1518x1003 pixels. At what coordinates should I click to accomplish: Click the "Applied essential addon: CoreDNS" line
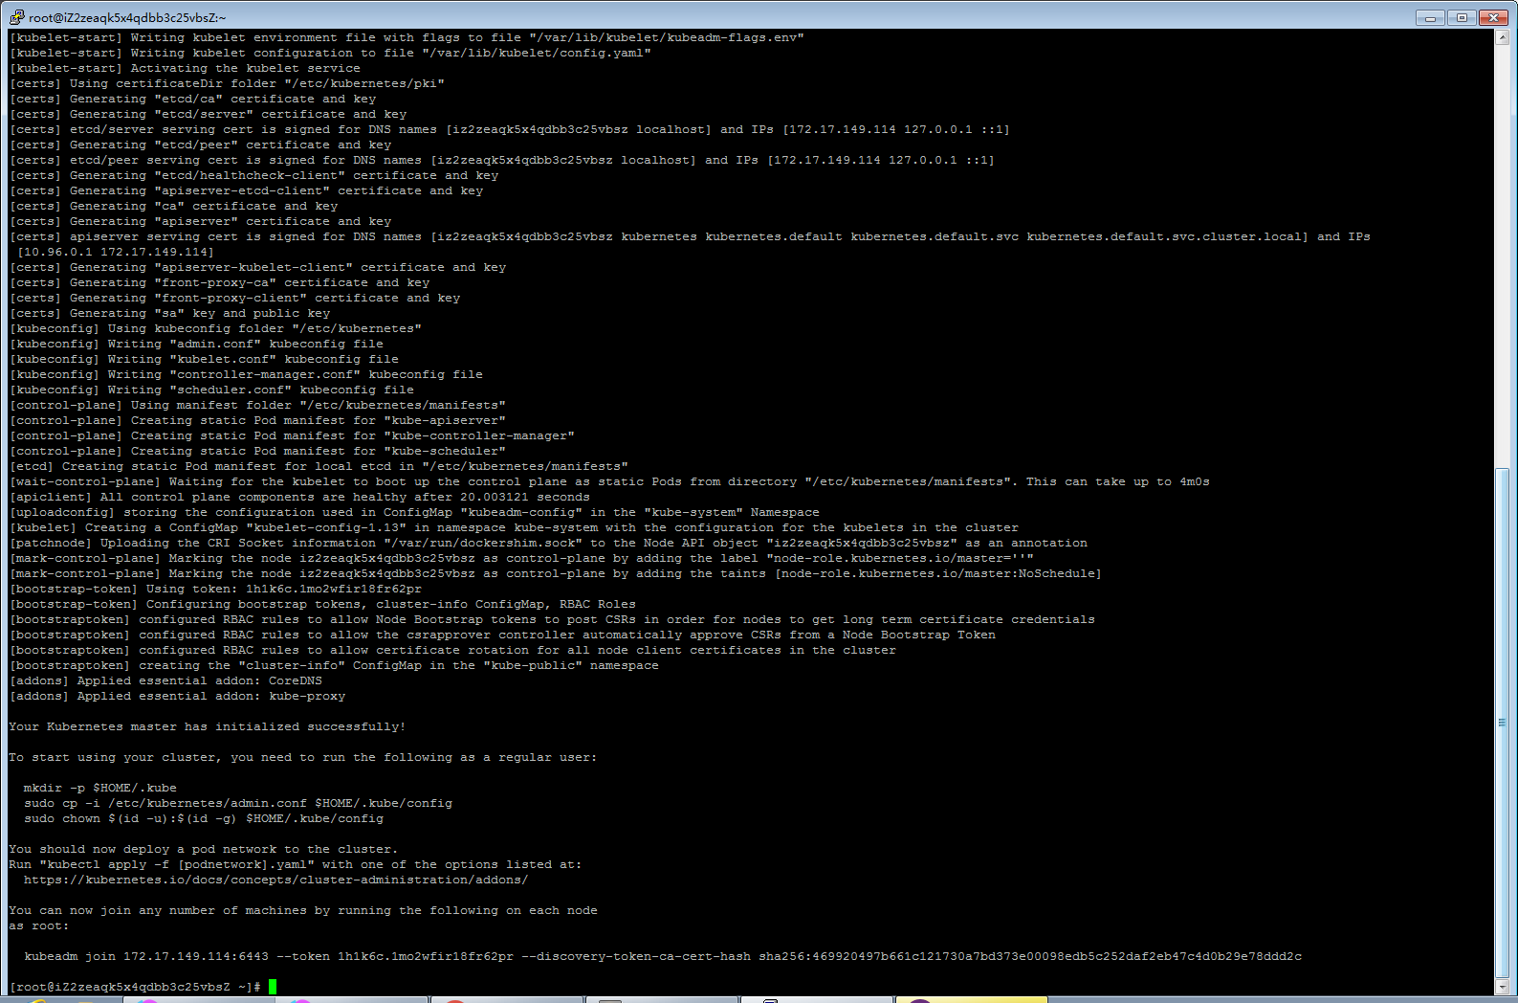(x=165, y=680)
